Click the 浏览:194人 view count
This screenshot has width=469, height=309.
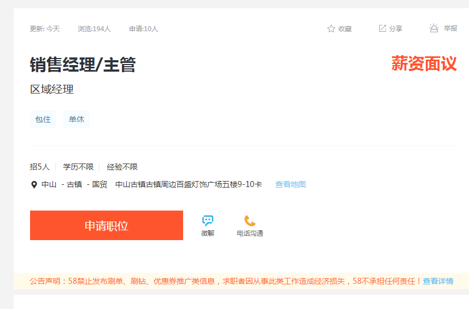coord(94,29)
